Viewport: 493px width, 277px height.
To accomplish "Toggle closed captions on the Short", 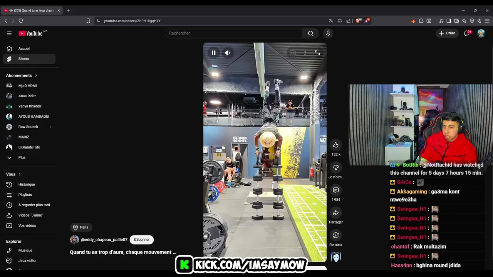I will click(x=293, y=53).
